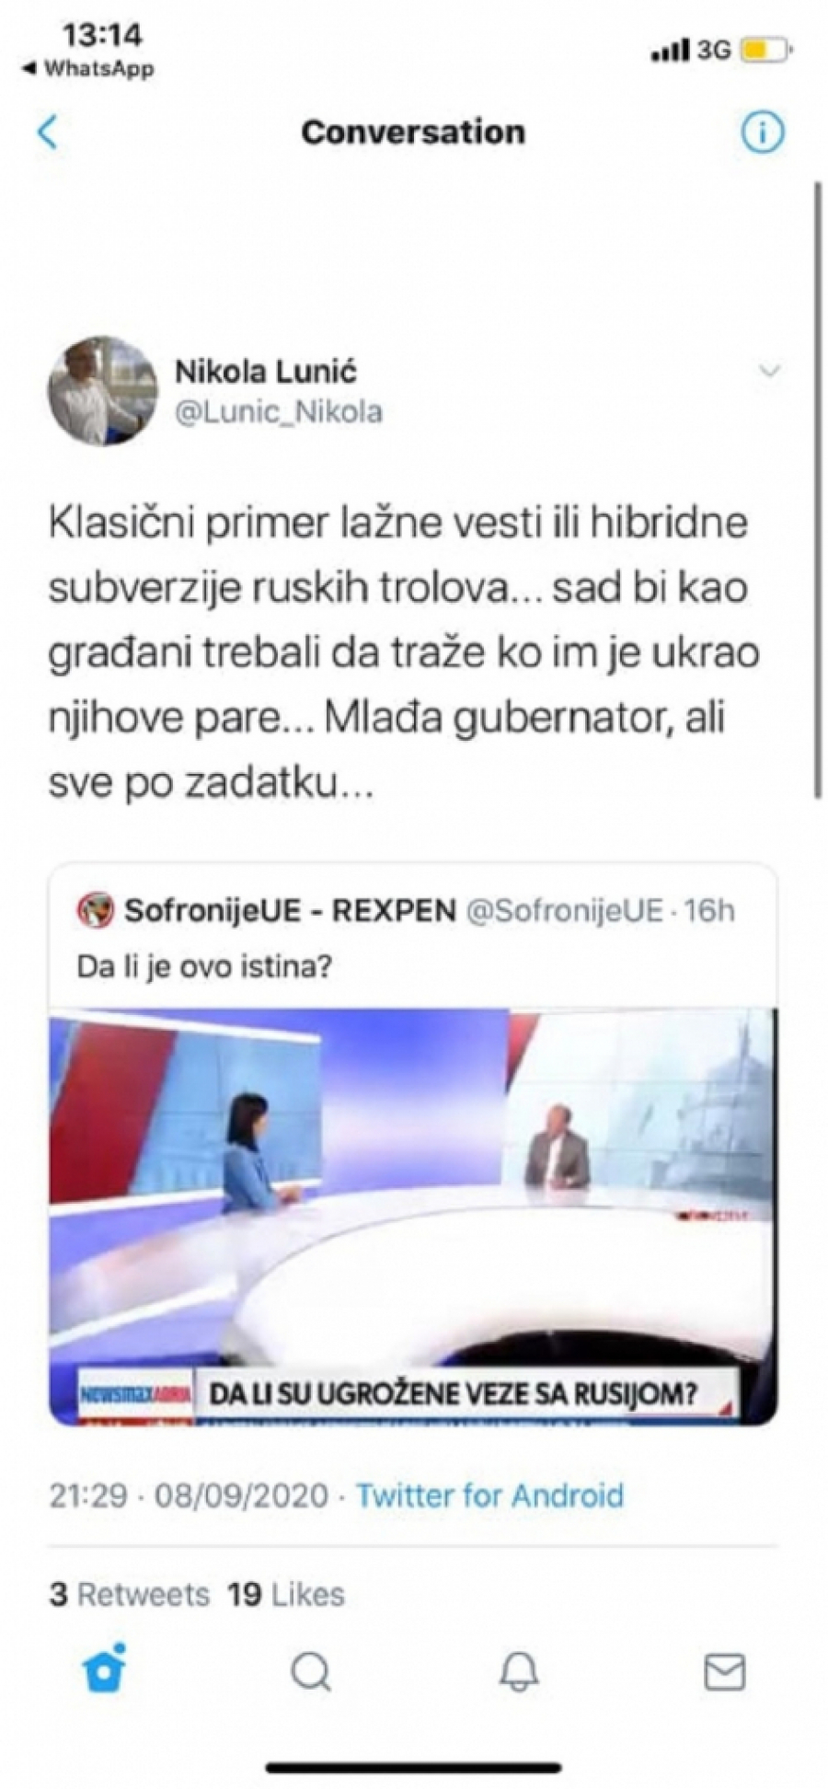828x1789 pixels.
Task: Click the conversation scrollbar on the right
Action: click(817, 490)
